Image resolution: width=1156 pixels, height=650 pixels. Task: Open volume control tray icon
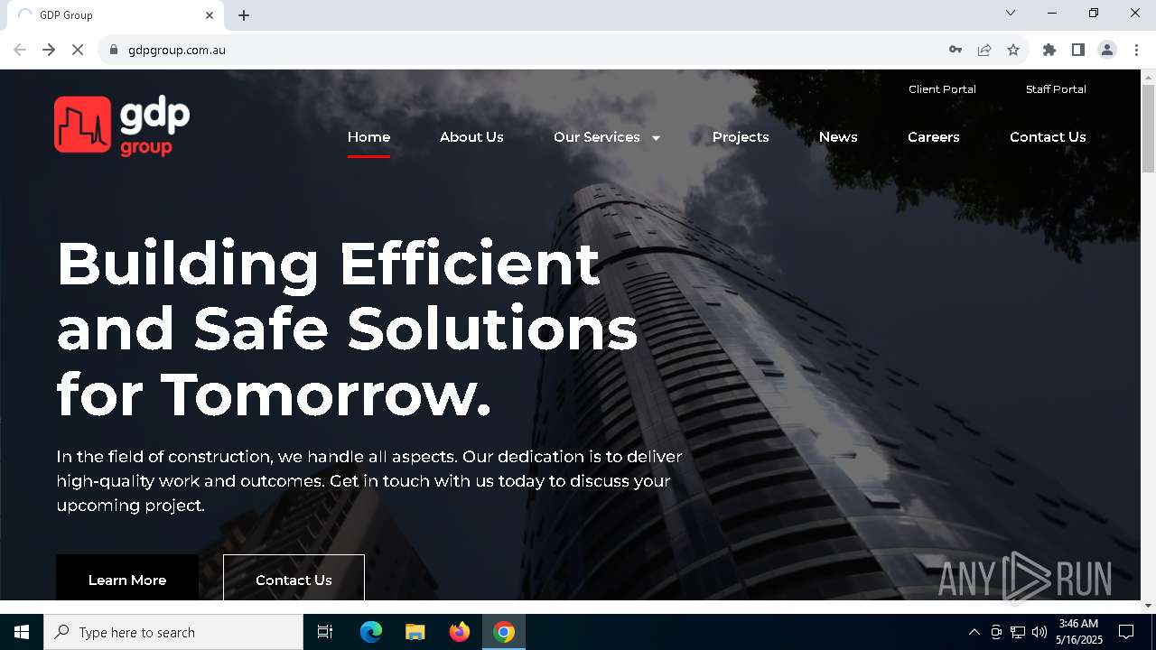click(1039, 632)
